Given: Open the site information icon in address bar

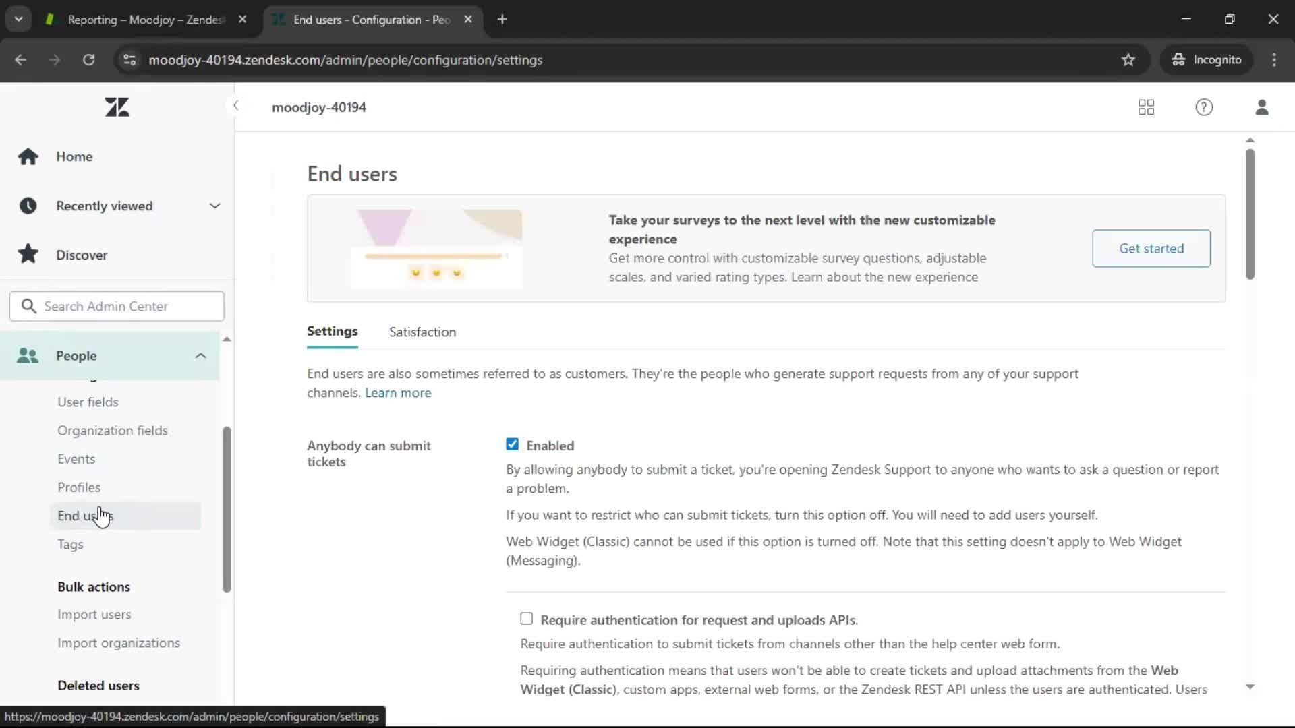Looking at the screenshot, I should click(129, 60).
